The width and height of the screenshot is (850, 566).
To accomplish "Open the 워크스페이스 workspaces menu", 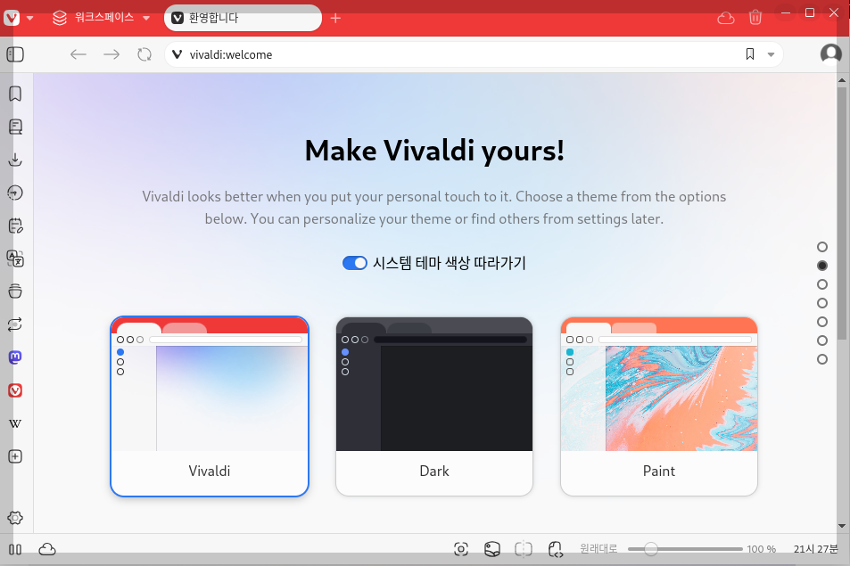I will (x=101, y=18).
